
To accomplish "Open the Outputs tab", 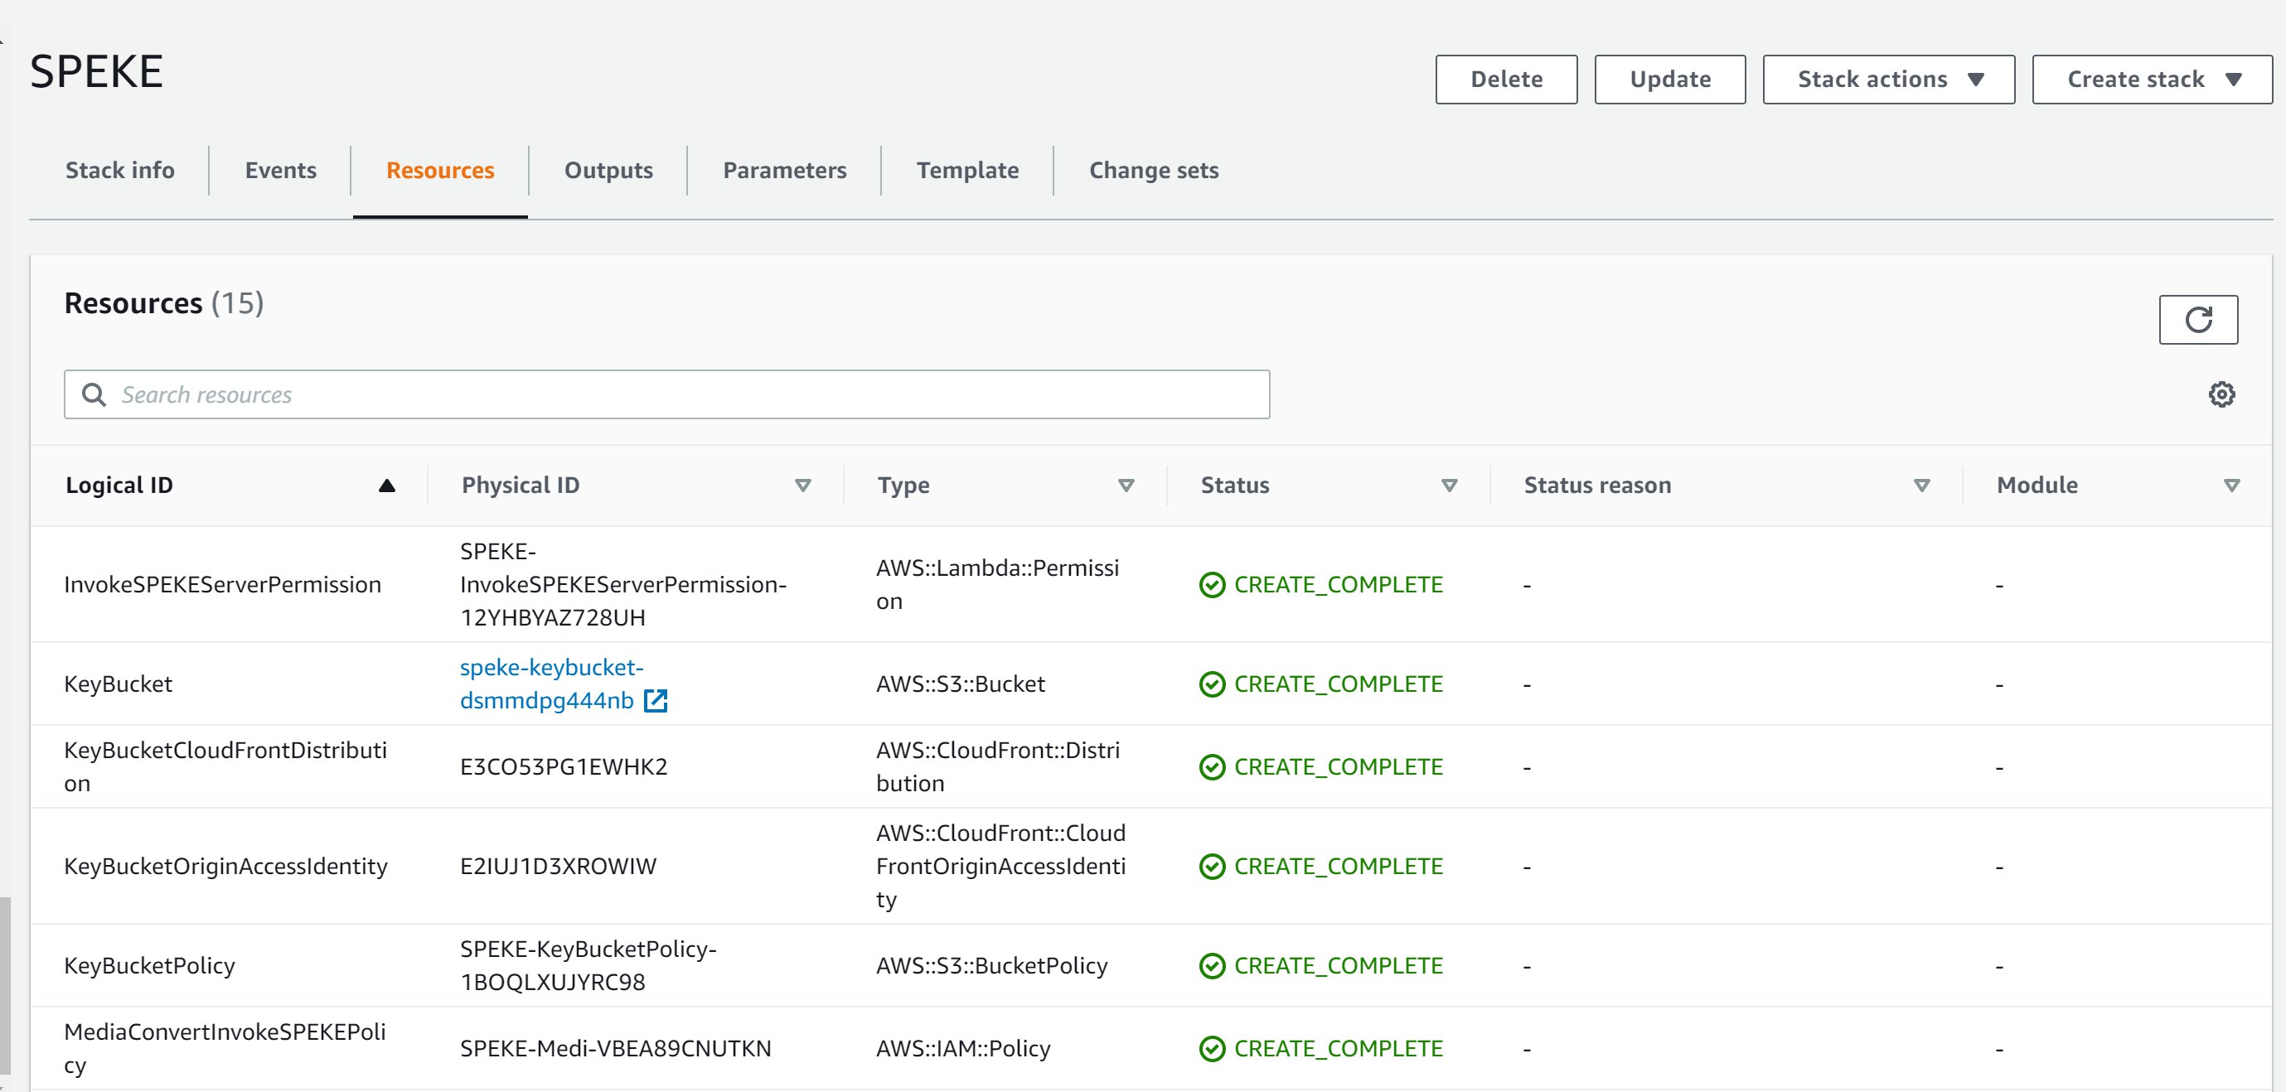I will [608, 171].
